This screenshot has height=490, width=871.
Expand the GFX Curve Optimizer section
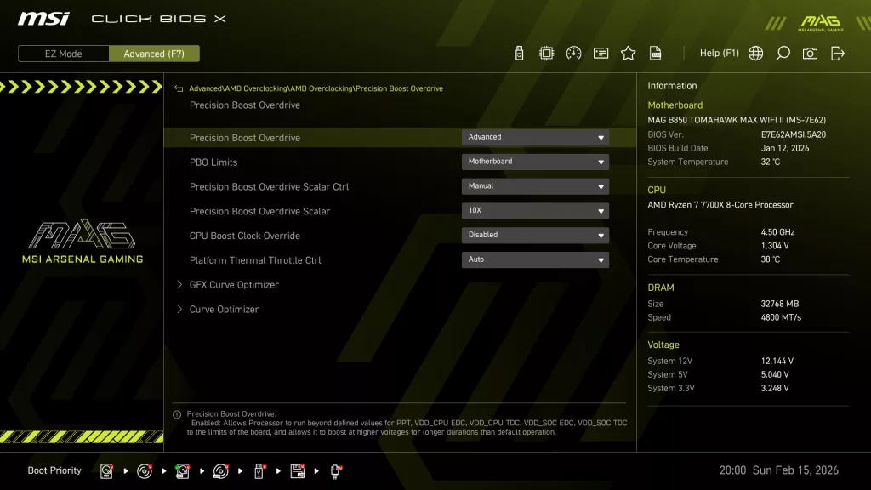point(235,284)
